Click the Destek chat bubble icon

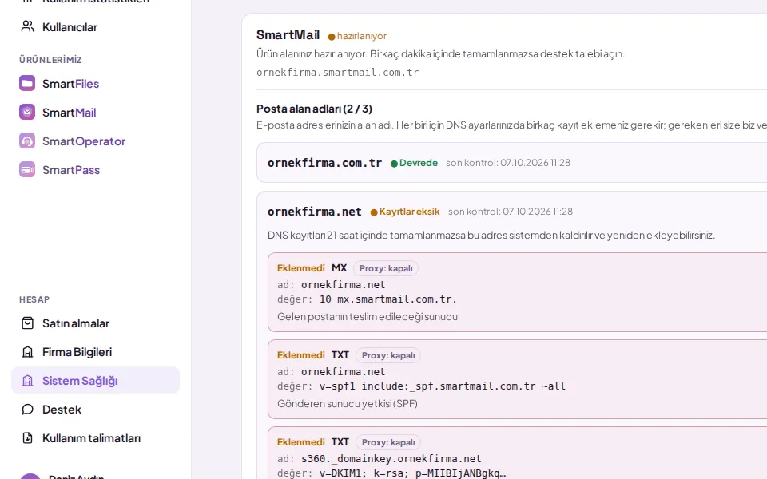point(27,409)
